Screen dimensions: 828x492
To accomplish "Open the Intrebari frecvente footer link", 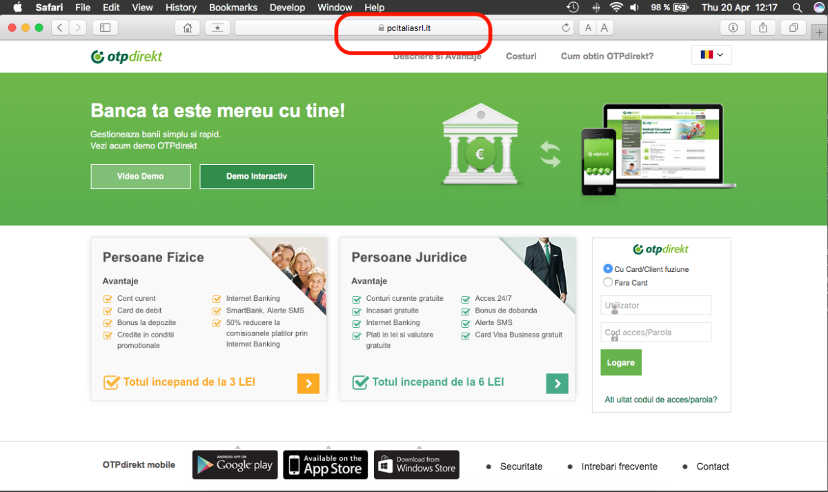I will click(x=620, y=466).
